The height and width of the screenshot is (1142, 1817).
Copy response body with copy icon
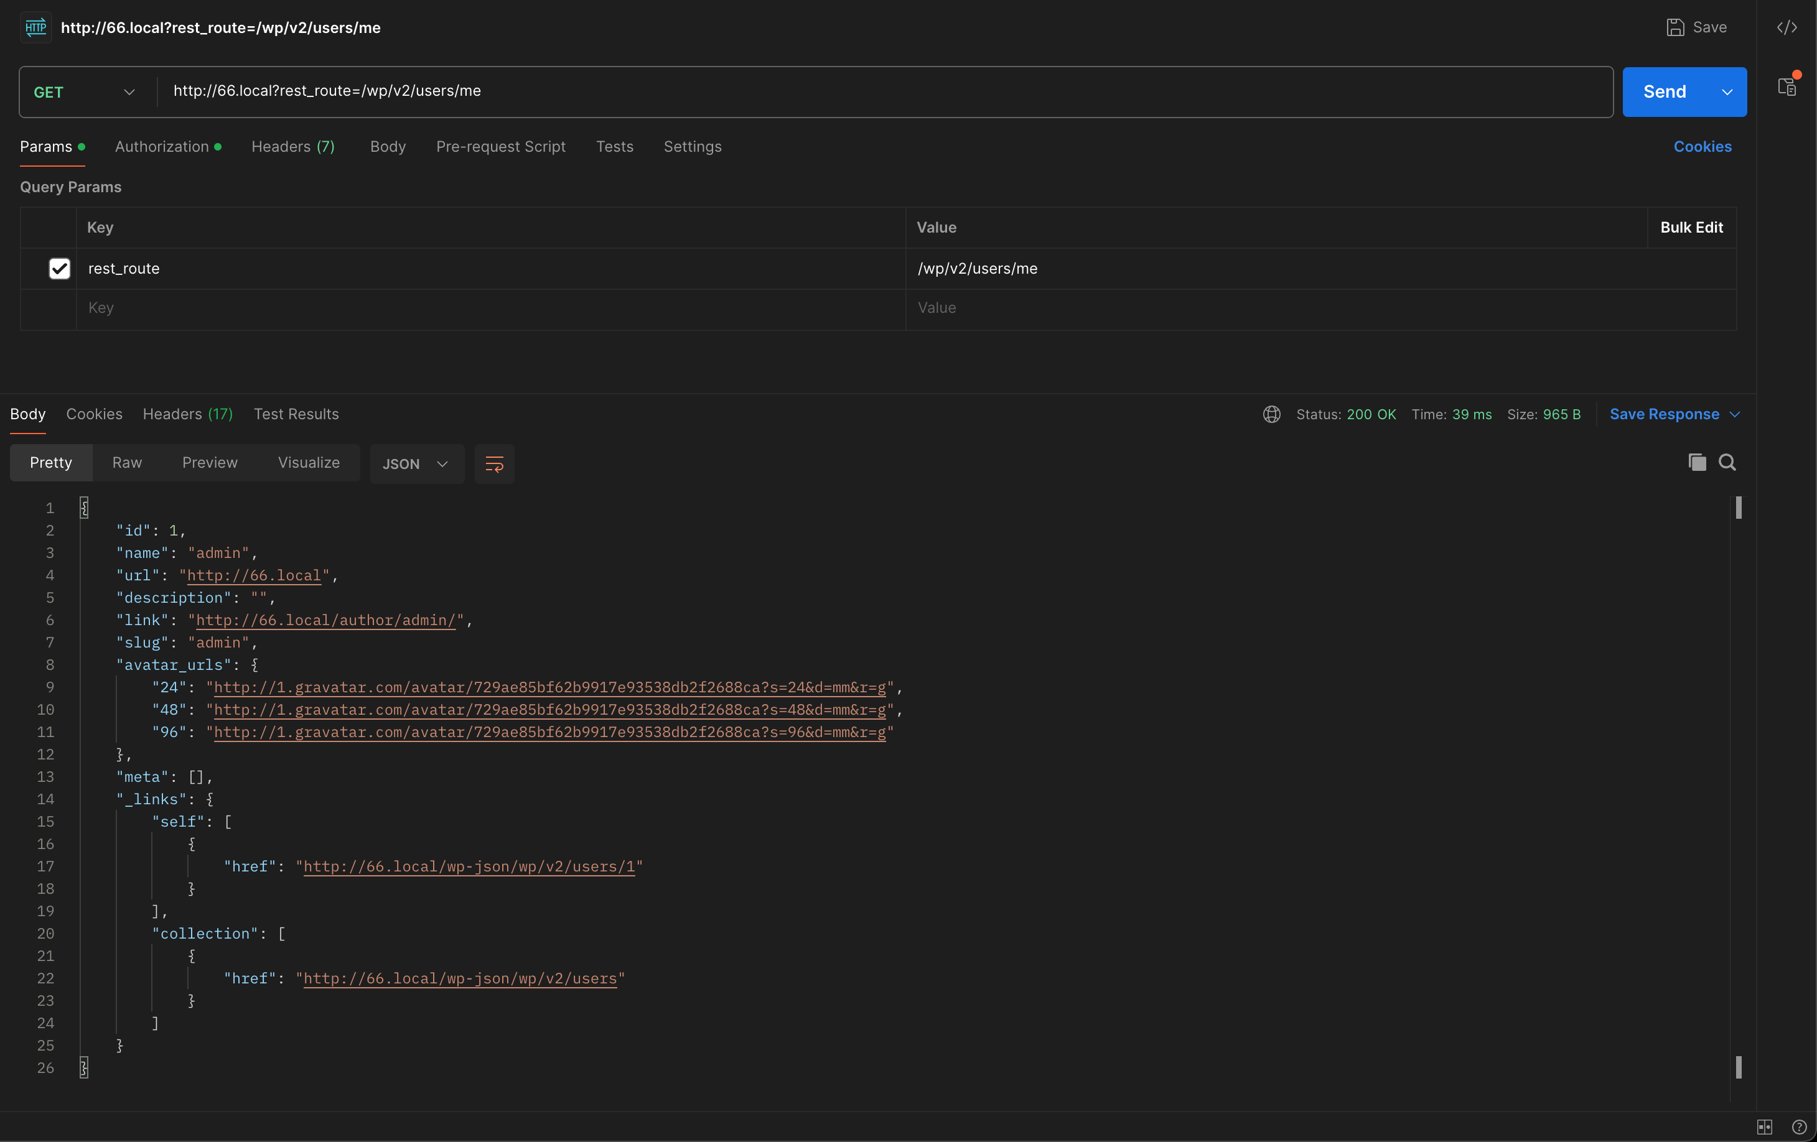pyautogui.click(x=1697, y=462)
